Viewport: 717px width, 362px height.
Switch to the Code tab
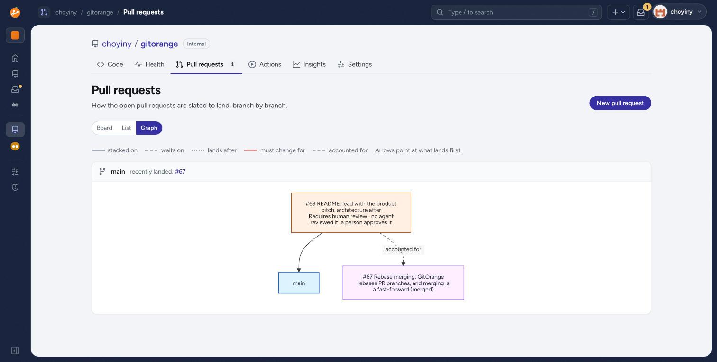click(110, 64)
